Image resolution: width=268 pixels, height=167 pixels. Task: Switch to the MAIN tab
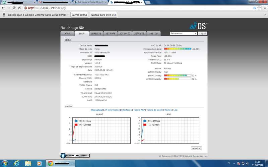coord(82,33)
